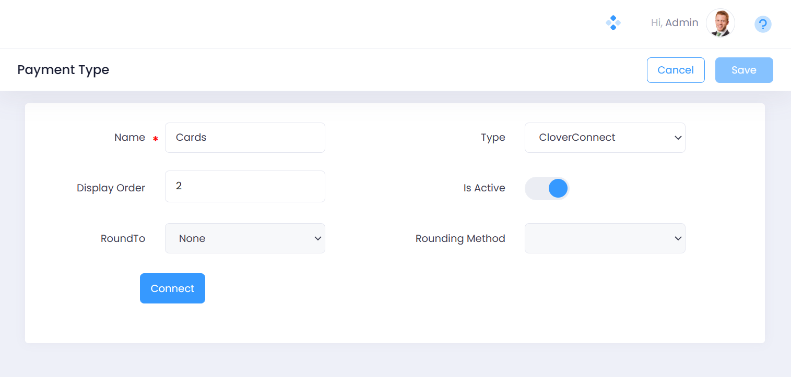Screen dimensions: 791x377
Task: Click the blue Connect button
Action: 172,288
